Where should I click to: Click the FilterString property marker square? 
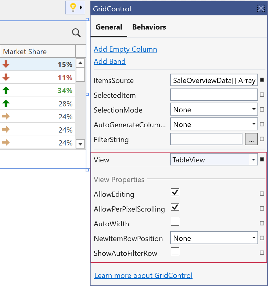tap(262, 139)
